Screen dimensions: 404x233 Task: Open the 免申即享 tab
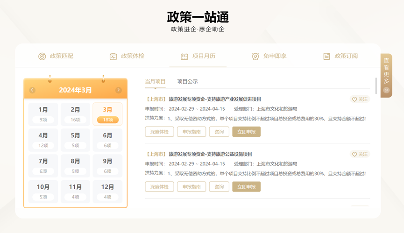269,56
